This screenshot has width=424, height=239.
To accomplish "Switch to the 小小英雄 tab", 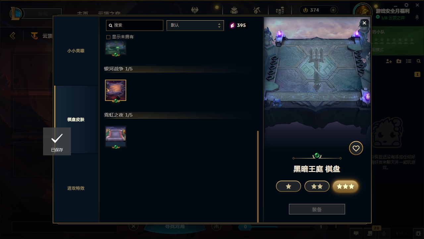I will pyautogui.click(x=76, y=51).
